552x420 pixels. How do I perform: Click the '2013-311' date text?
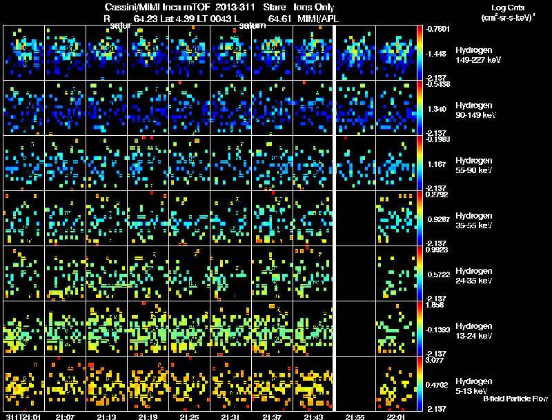236,8
